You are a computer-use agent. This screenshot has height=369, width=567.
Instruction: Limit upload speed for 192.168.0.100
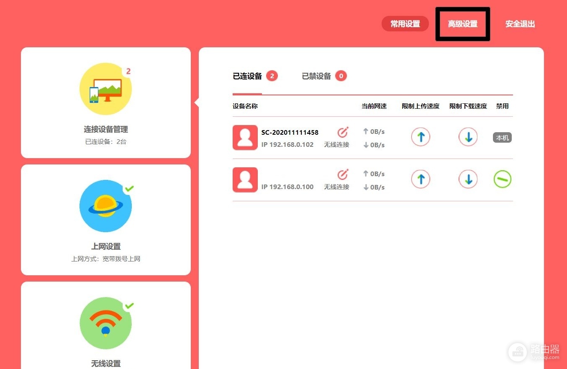(x=421, y=179)
